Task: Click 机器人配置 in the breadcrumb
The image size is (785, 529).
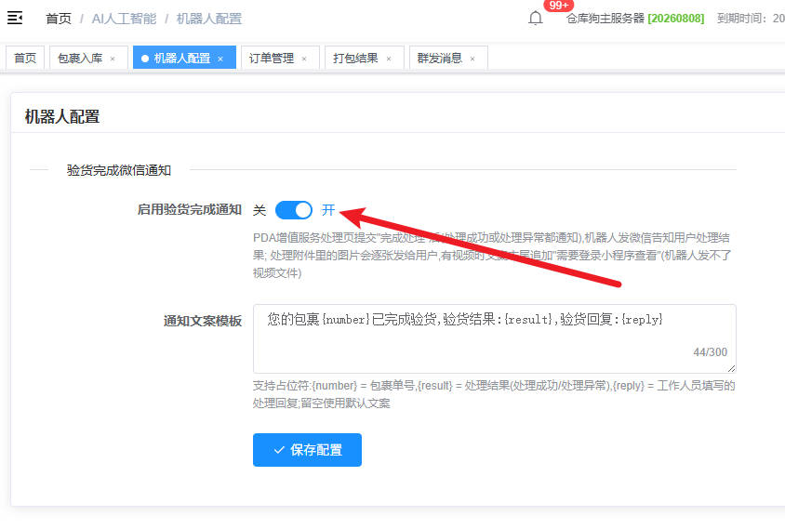Action: click(x=209, y=19)
